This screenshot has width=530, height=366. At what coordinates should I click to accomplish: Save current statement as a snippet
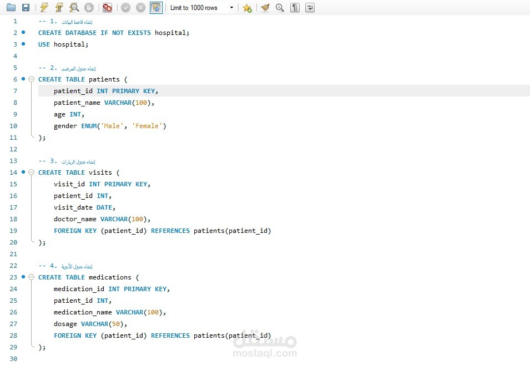click(x=247, y=8)
